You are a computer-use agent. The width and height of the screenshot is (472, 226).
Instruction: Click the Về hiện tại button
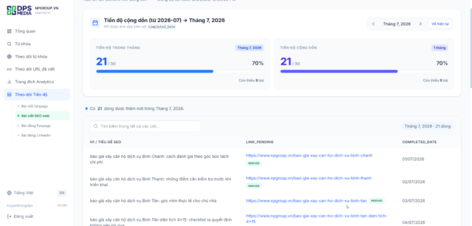[440, 24]
